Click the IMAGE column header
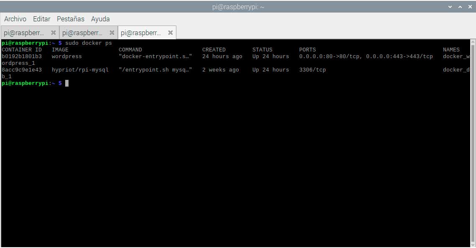Image resolution: width=476 pixels, height=248 pixels. click(x=60, y=49)
